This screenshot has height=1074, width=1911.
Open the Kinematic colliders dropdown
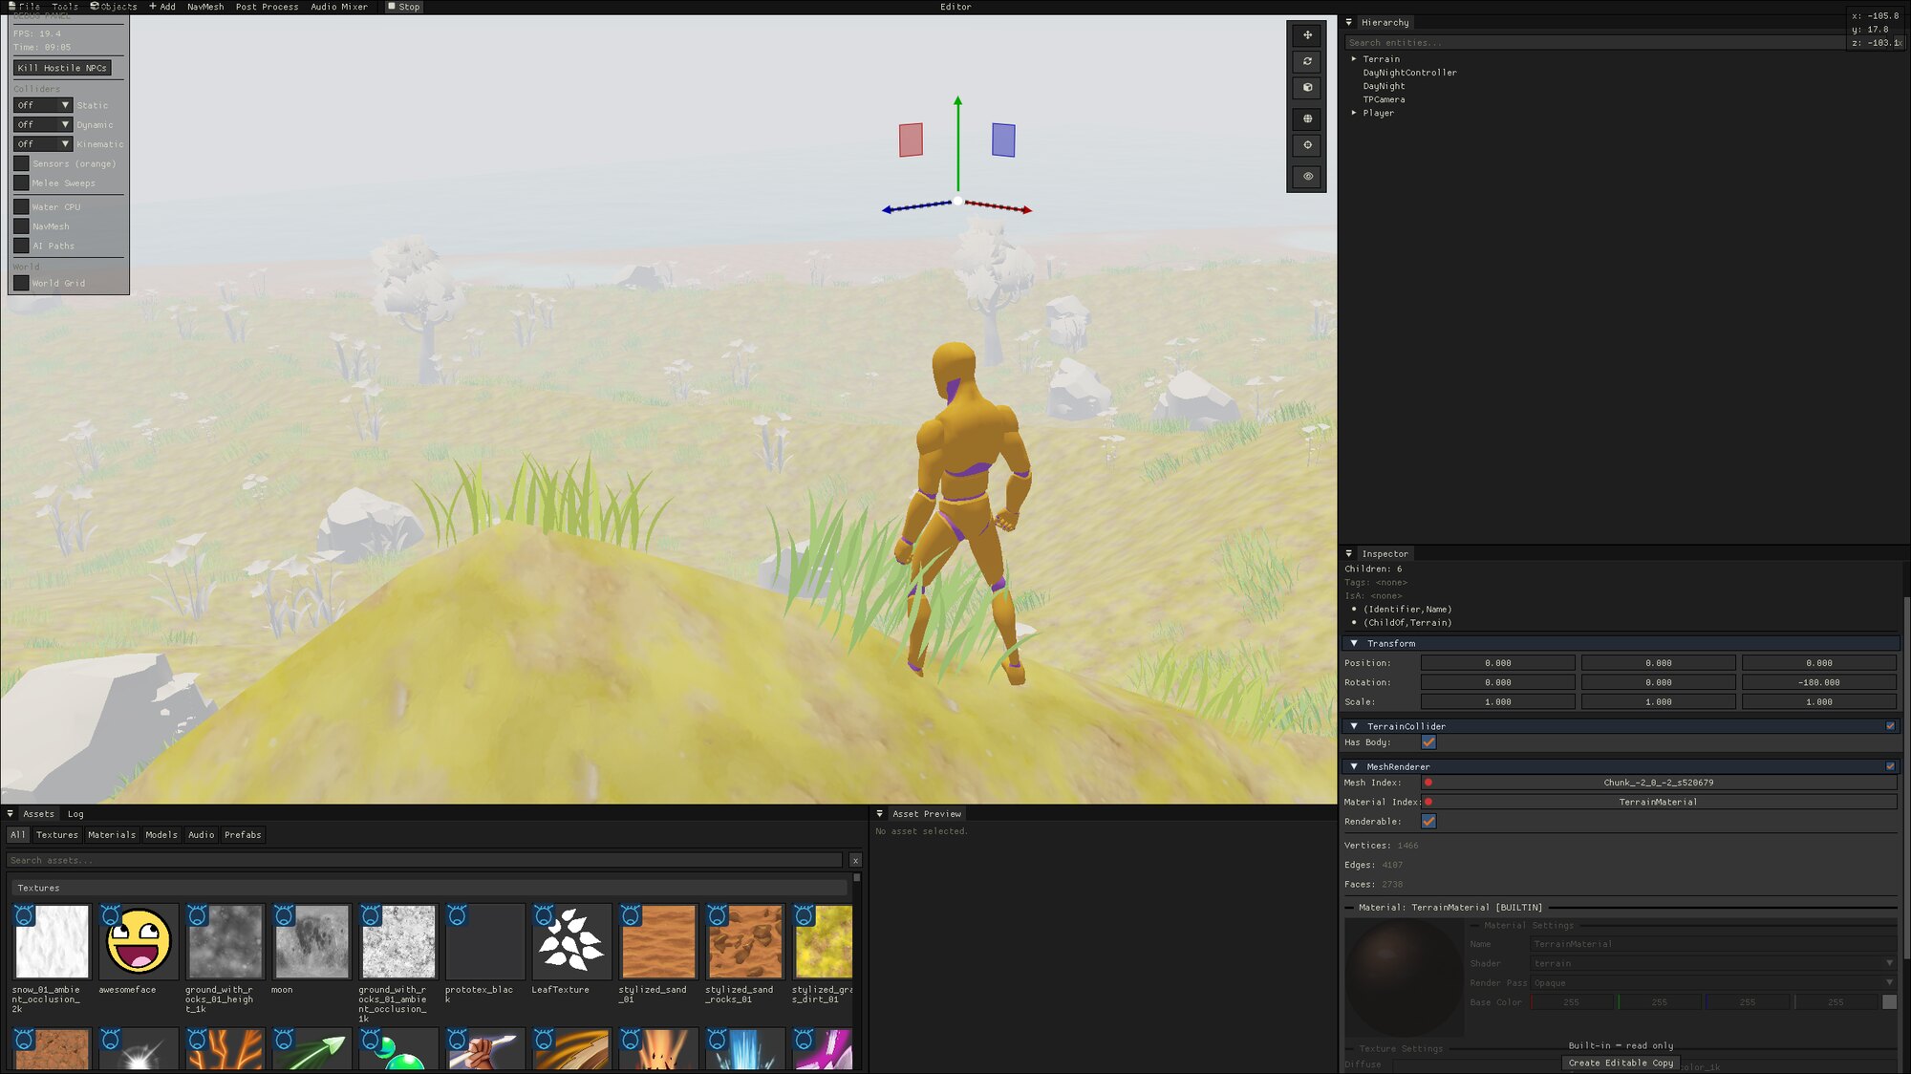pyautogui.click(x=43, y=144)
